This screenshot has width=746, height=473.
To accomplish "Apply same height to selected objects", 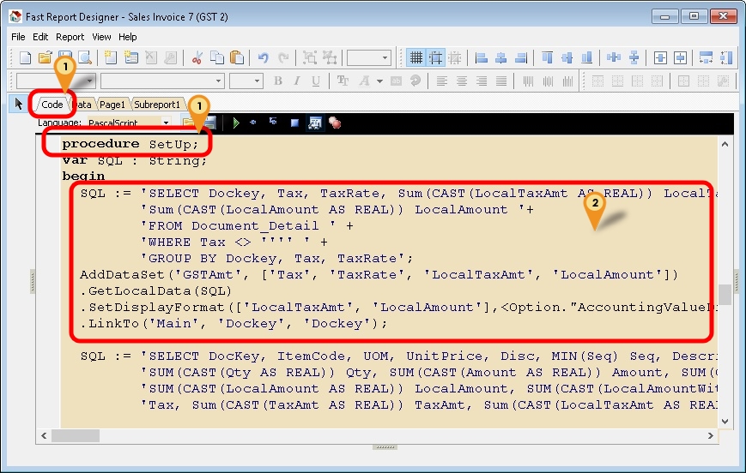I will point(726,58).
